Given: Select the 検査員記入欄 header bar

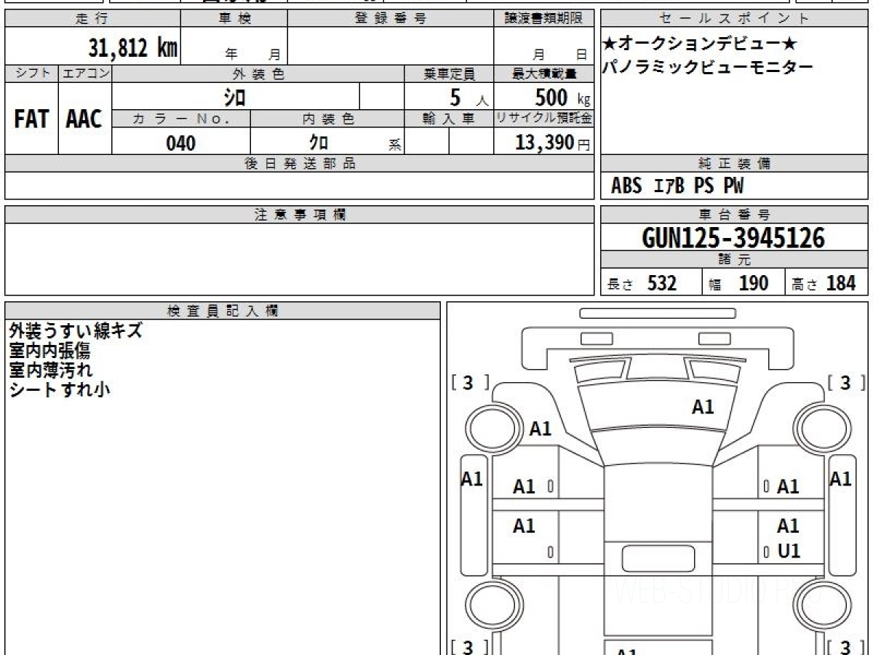Looking at the screenshot, I should click(x=223, y=310).
